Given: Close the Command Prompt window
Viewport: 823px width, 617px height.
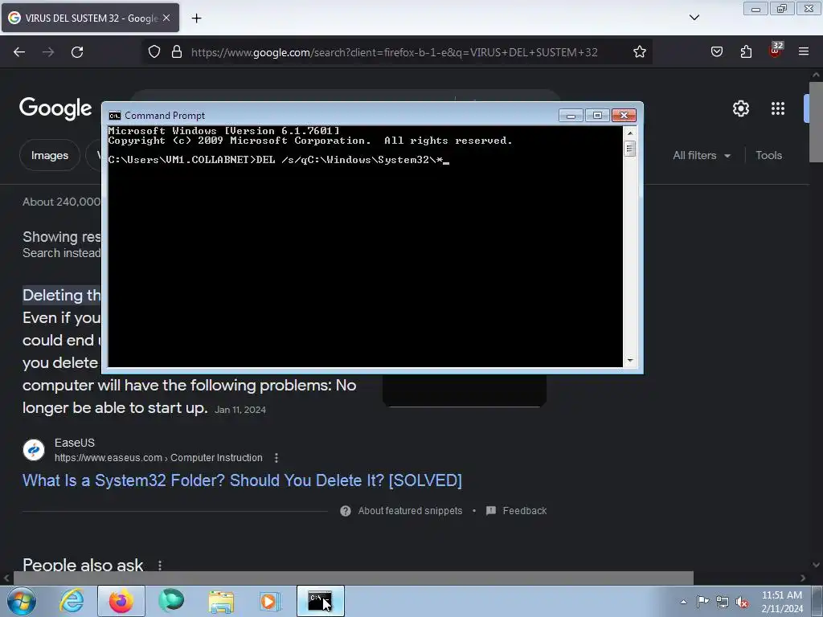Looking at the screenshot, I should pyautogui.click(x=624, y=116).
